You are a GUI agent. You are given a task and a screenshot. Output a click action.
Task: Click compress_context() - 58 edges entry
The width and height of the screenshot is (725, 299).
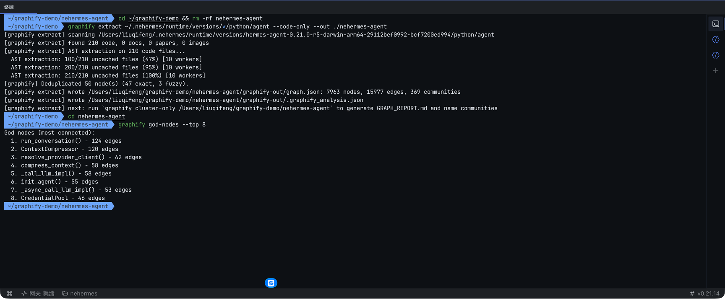65,165
